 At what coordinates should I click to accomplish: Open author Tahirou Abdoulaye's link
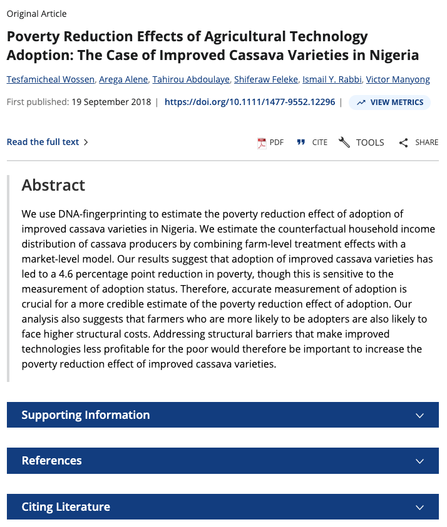coord(191,79)
